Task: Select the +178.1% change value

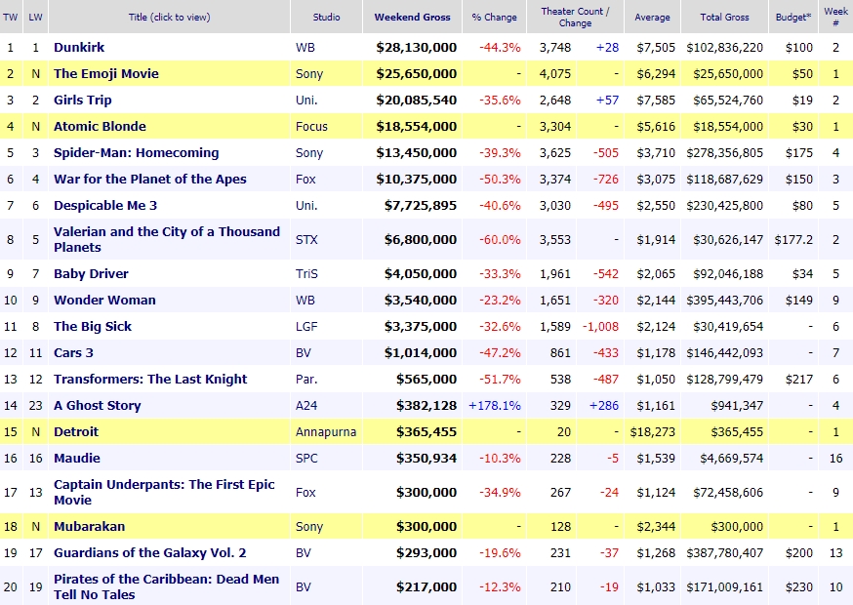Action: click(495, 405)
